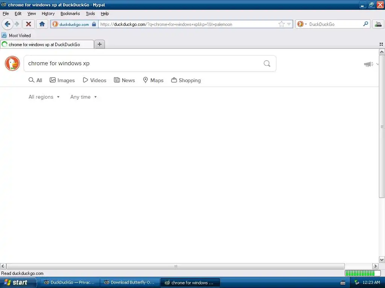The height and width of the screenshot is (288, 385).
Task: Click chrome for windows taskbar button
Action: (x=190, y=283)
